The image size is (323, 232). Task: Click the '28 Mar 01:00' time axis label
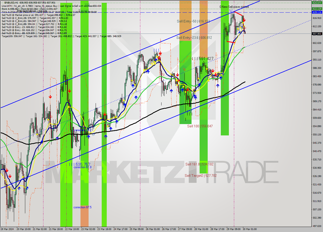click(201, 229)
